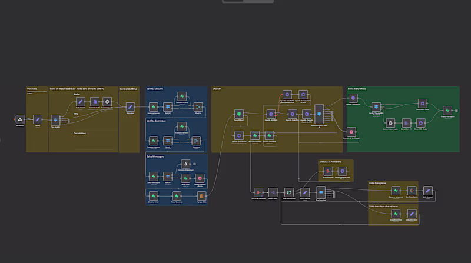Screen dimensions: 471x263
Task: Open the Mensagem edit node in Central de MSGs
Action: point(130,107)
